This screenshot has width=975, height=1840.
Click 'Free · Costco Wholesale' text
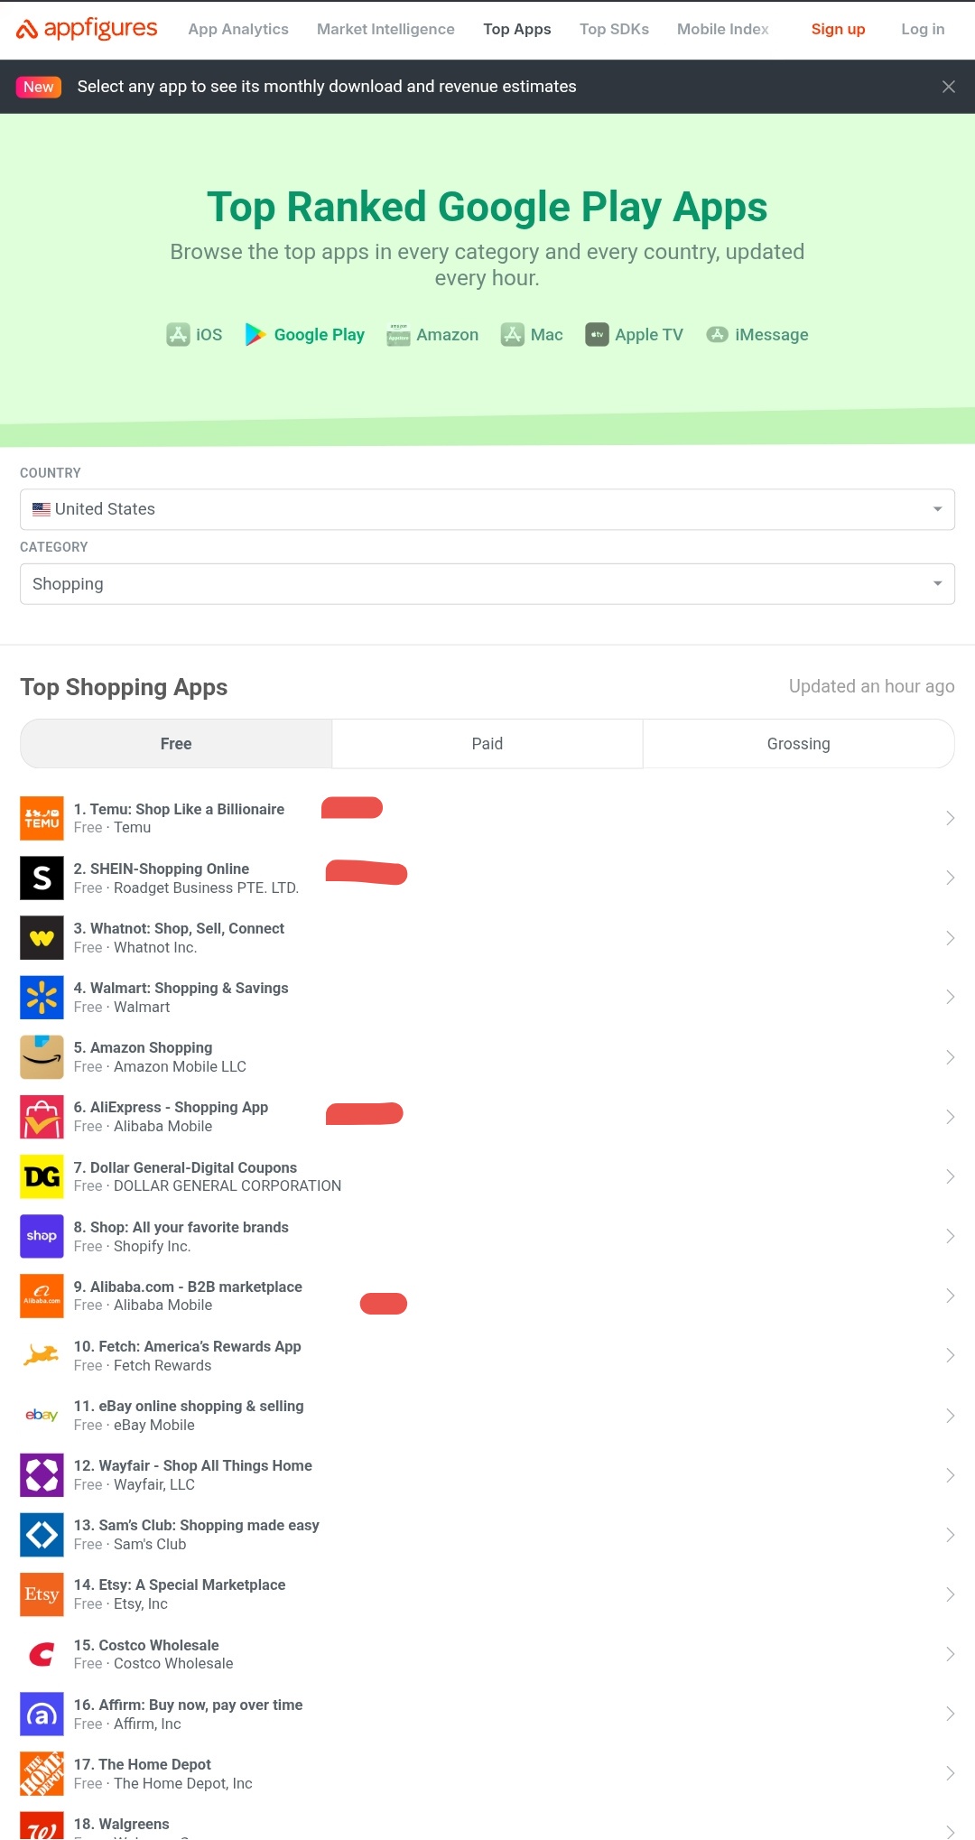point(153,1663)
